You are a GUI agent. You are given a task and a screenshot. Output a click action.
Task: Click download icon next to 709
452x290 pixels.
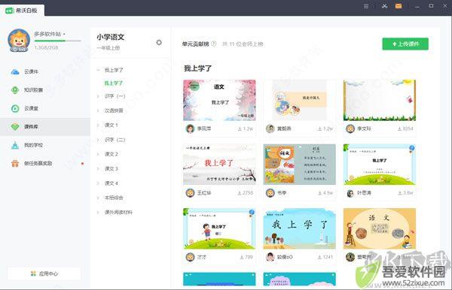point(242,257)
